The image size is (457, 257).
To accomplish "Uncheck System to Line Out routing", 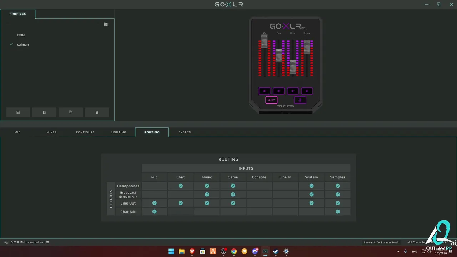I will tap(311, 203).
